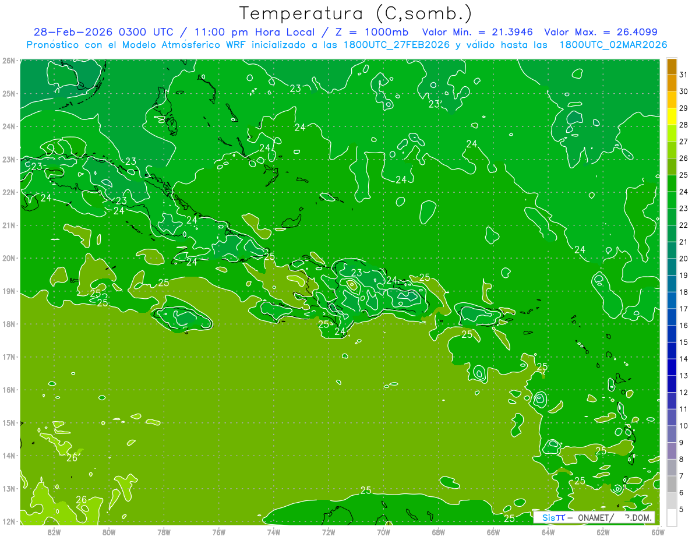Click the yellow legend swatch between 28 and 29
The height and width of the screenshot is (540, 699).
672,116
